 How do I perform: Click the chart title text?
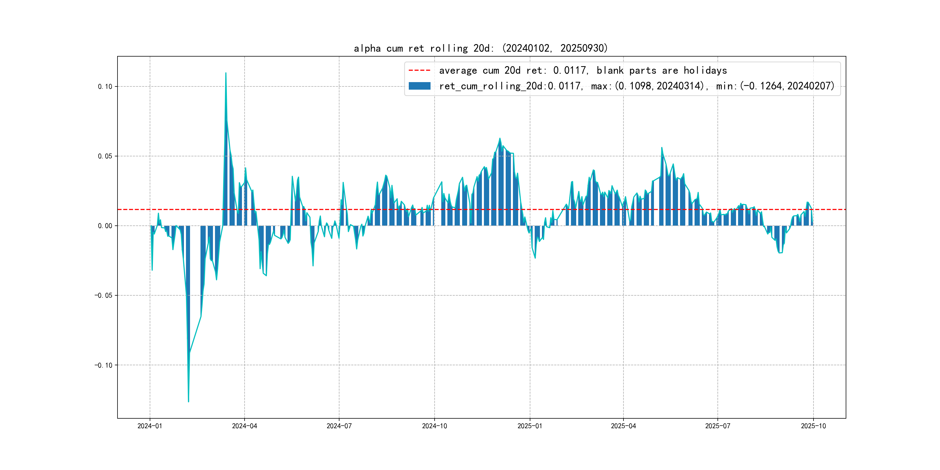480,48
